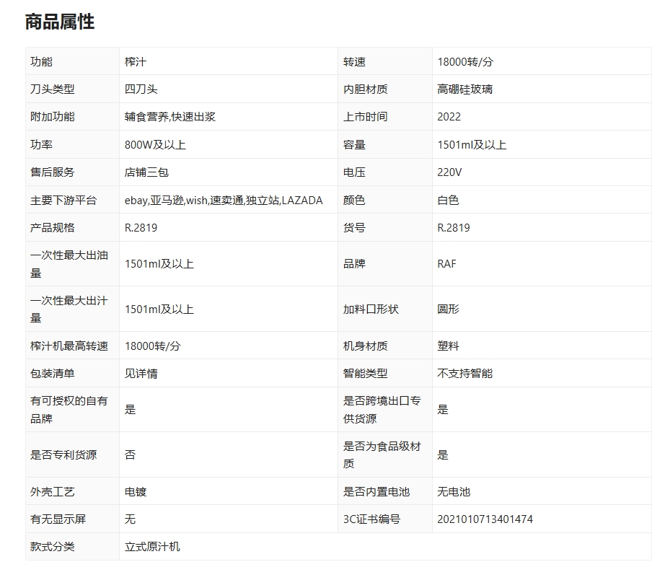Screen dimensions: 665x580
Task: Select the 无电池 built-in battery value
Action: pyautogui.click(x=454, y=492)
